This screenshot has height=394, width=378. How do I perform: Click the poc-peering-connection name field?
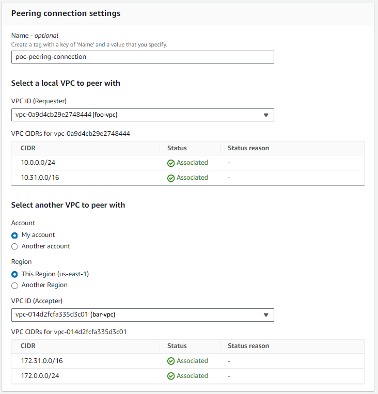(143, 57)
